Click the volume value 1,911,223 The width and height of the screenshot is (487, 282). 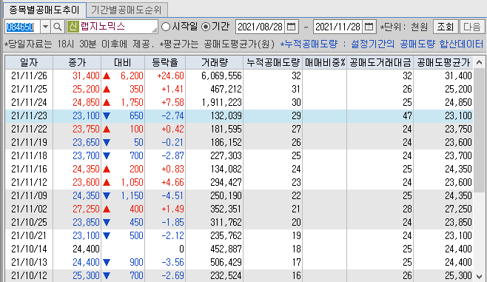click(221, 102)
